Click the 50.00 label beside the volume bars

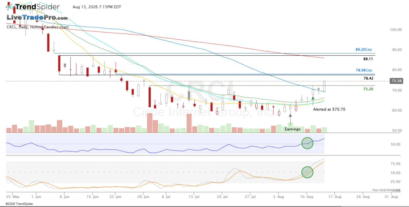click(x=397, y=131)
